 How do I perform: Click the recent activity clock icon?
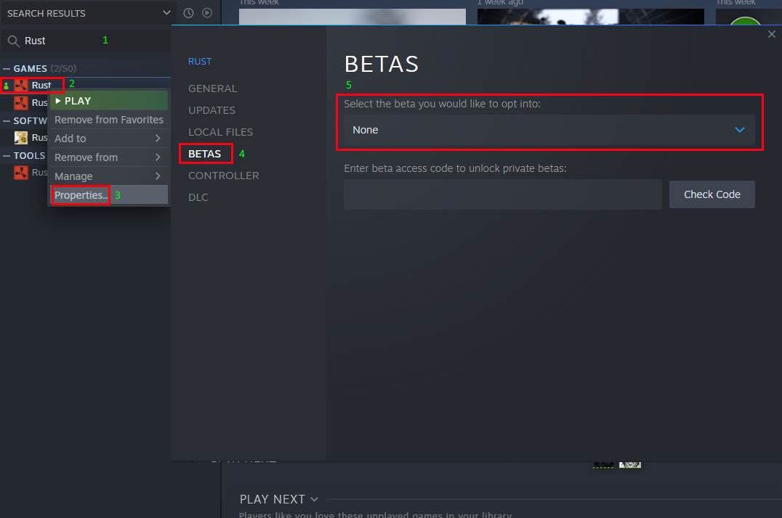(x=188, y=13)
